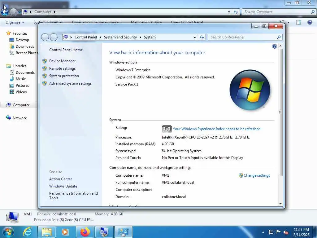The width and height of the screenshot is (317, 238).
Task: Click the Advanced system settings shield icon
Action: [45, 83]
